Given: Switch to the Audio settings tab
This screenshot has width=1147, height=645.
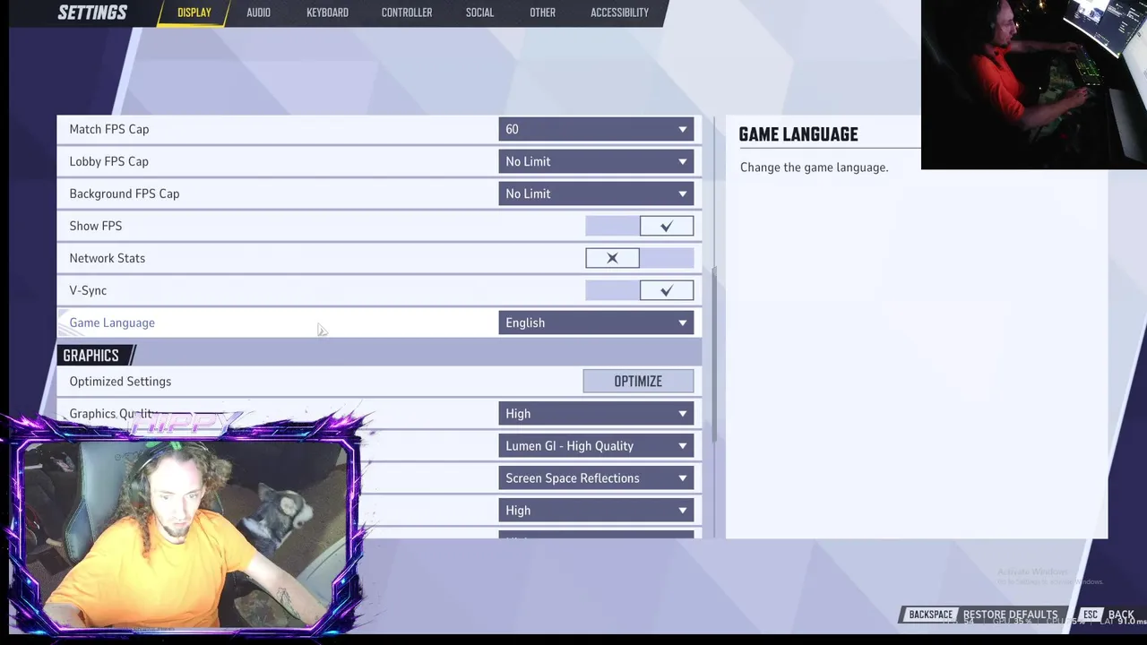Looking at the screenshot, I should pos(258,13).
